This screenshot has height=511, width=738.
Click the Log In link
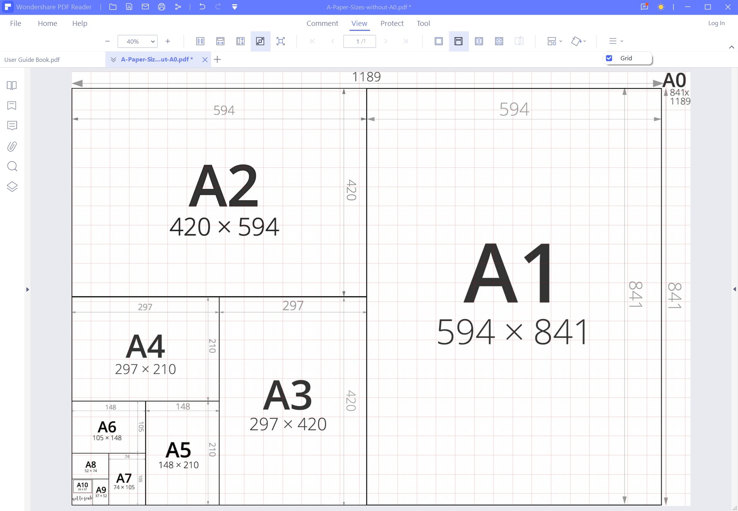coord(716,23)
